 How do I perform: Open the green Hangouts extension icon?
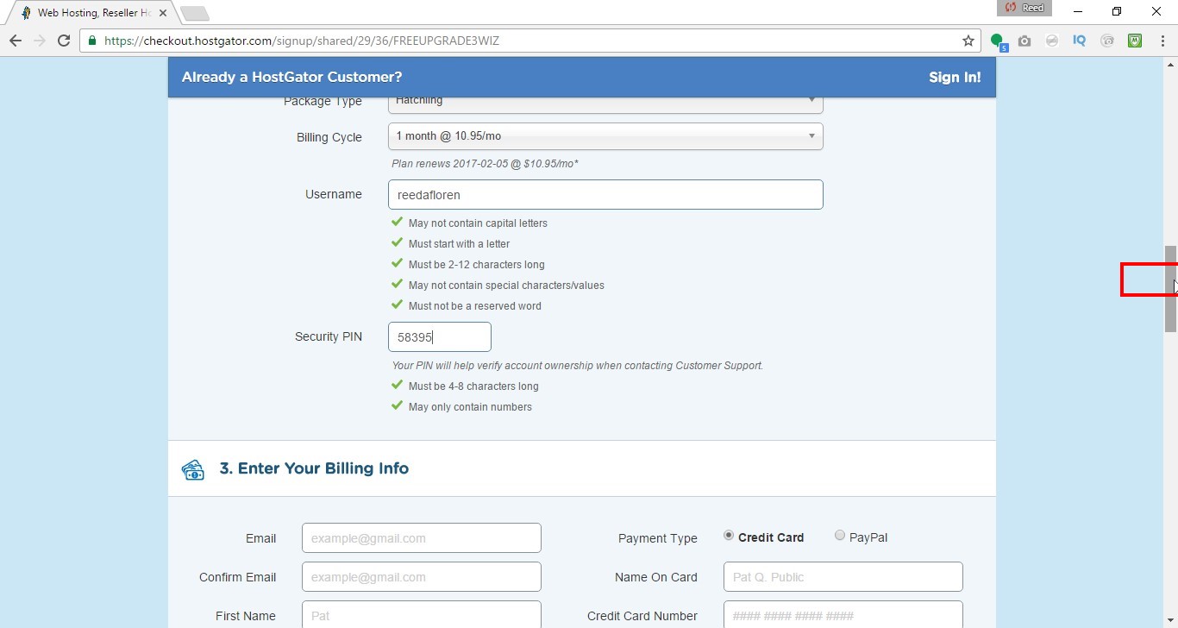click(x=998, y=41)
